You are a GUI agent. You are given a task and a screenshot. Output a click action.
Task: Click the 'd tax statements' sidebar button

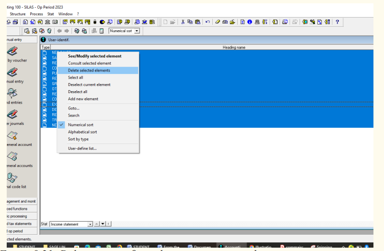point(22,224)
